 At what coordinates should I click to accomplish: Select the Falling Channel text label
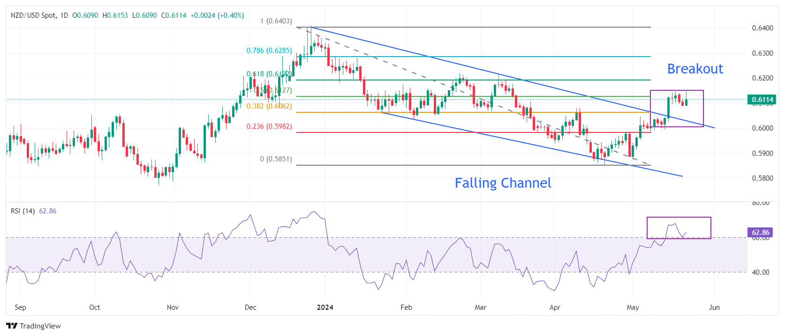click(503, 183)
